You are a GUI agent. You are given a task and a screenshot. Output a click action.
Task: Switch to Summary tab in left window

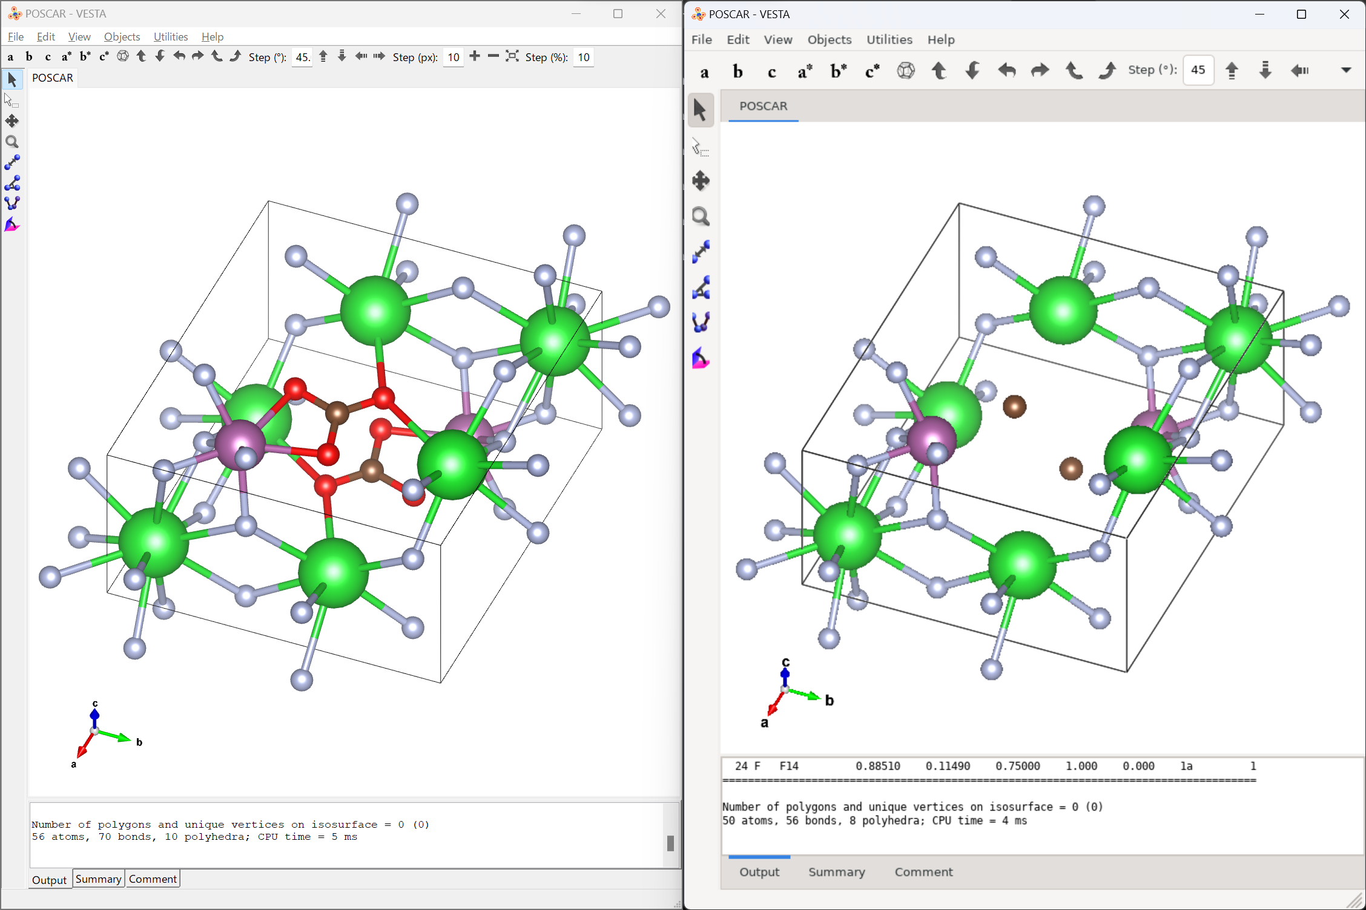click(98, 879)
